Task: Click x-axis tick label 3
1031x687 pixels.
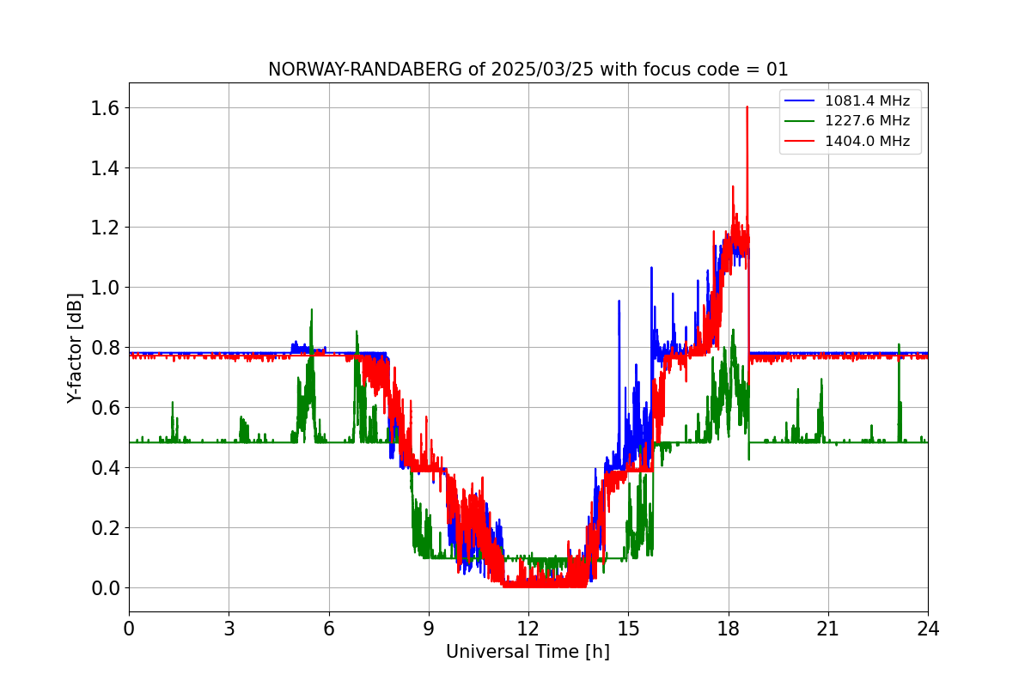Action: pyautogui.click(x=229, y=629)
